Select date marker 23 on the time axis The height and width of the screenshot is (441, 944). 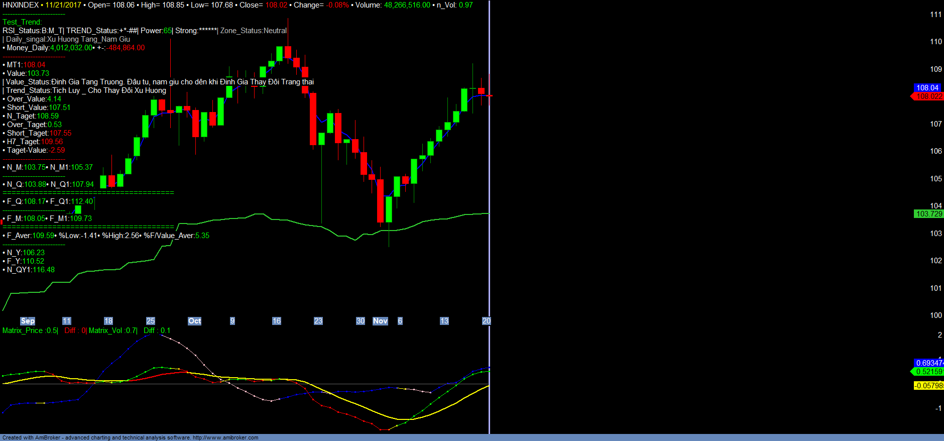coord(318,321)
